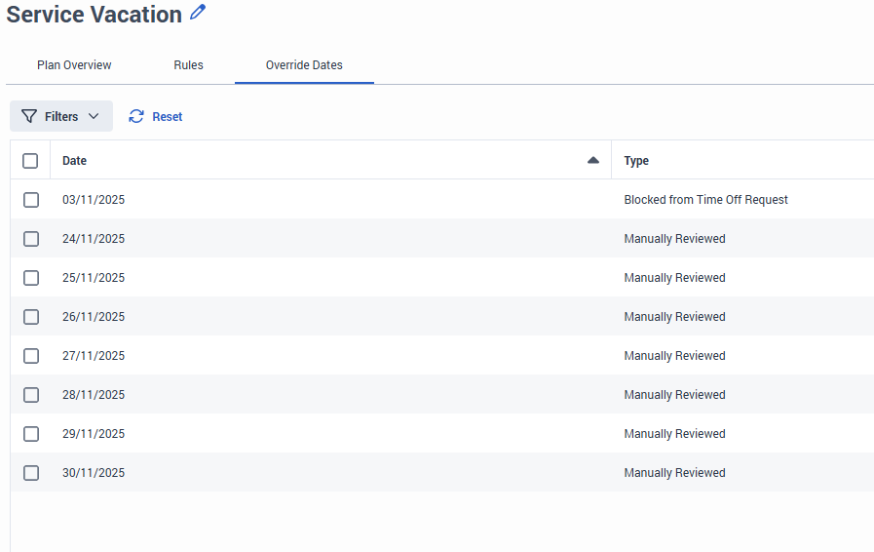The width and height of the screenshot is (874, 552).
Task: Click the Type column header
Action: [x=636, y=161]
